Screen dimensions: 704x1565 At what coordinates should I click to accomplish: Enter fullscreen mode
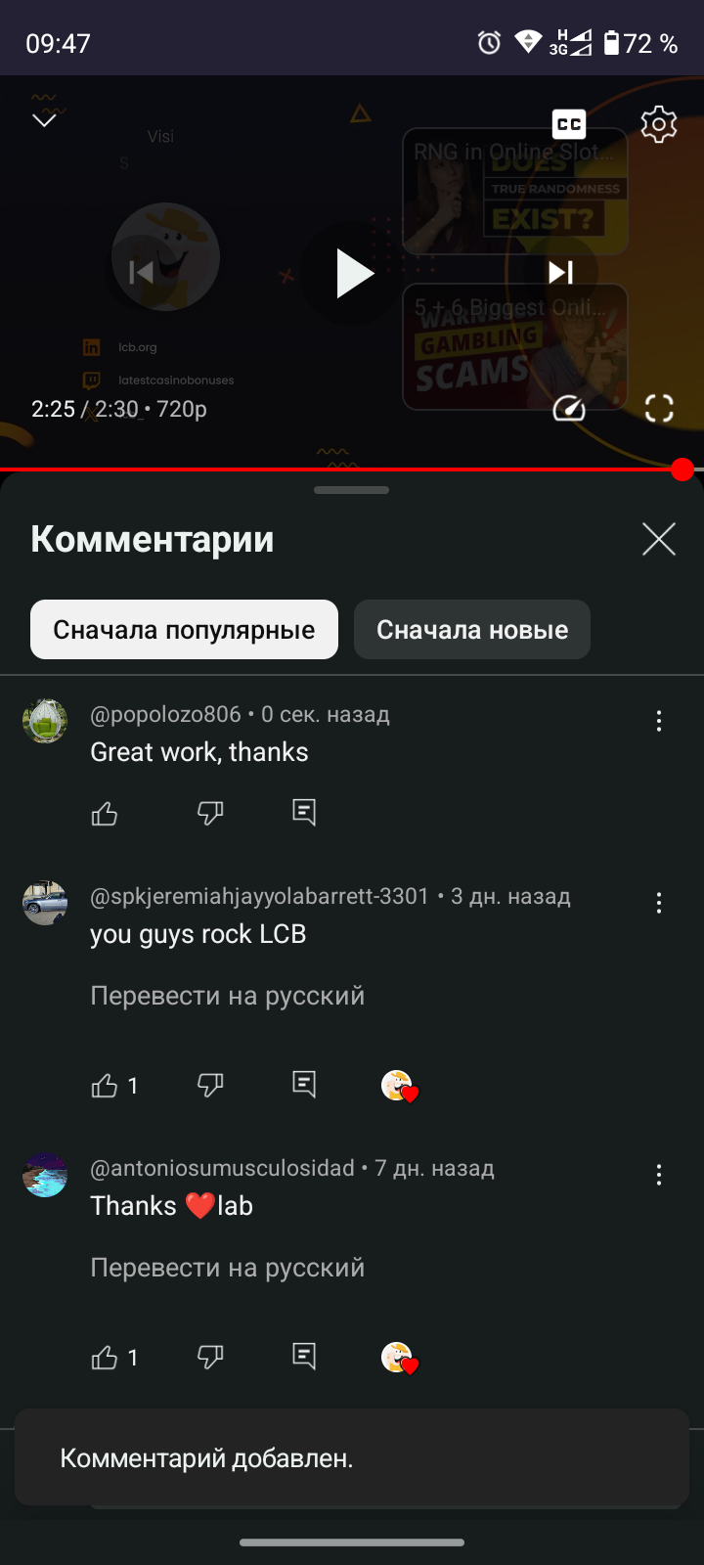click(659, 408)
